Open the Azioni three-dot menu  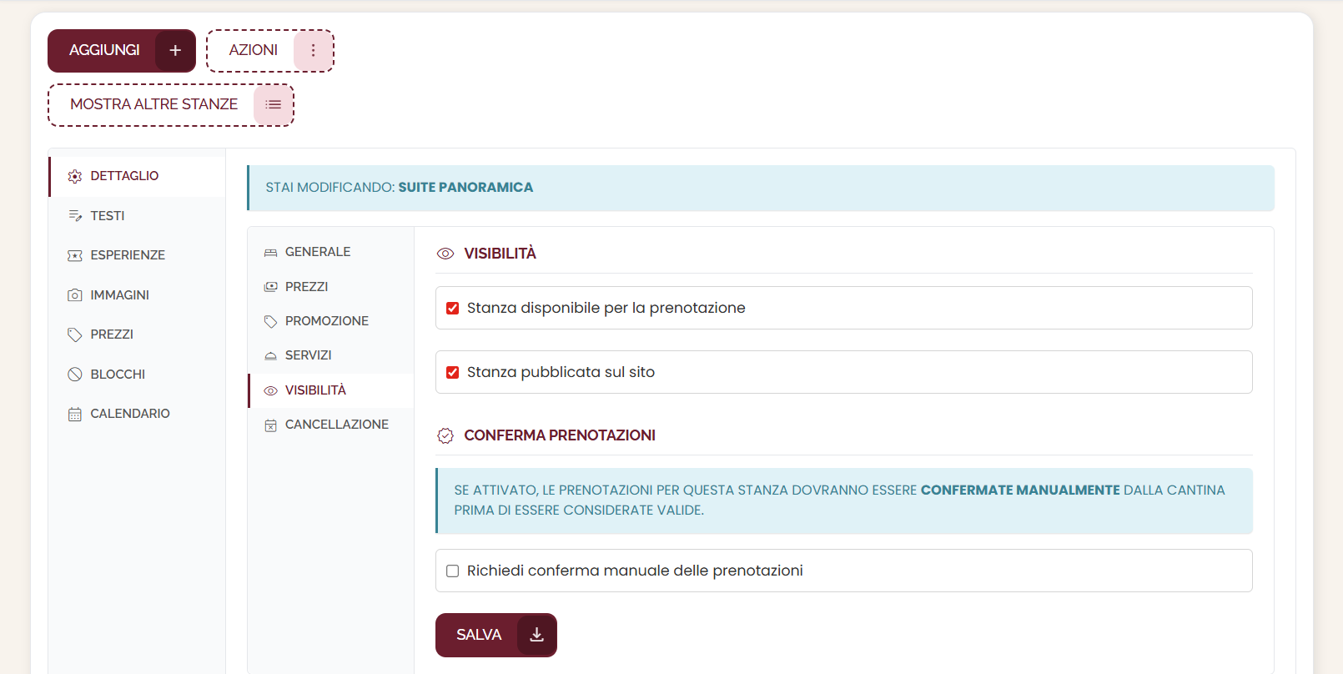pos(313,51)
